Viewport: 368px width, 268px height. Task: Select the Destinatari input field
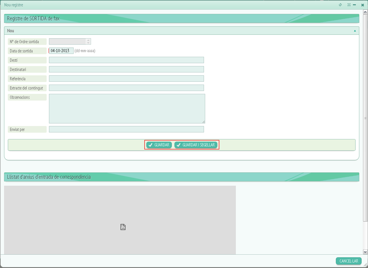[x=126, y=69]
